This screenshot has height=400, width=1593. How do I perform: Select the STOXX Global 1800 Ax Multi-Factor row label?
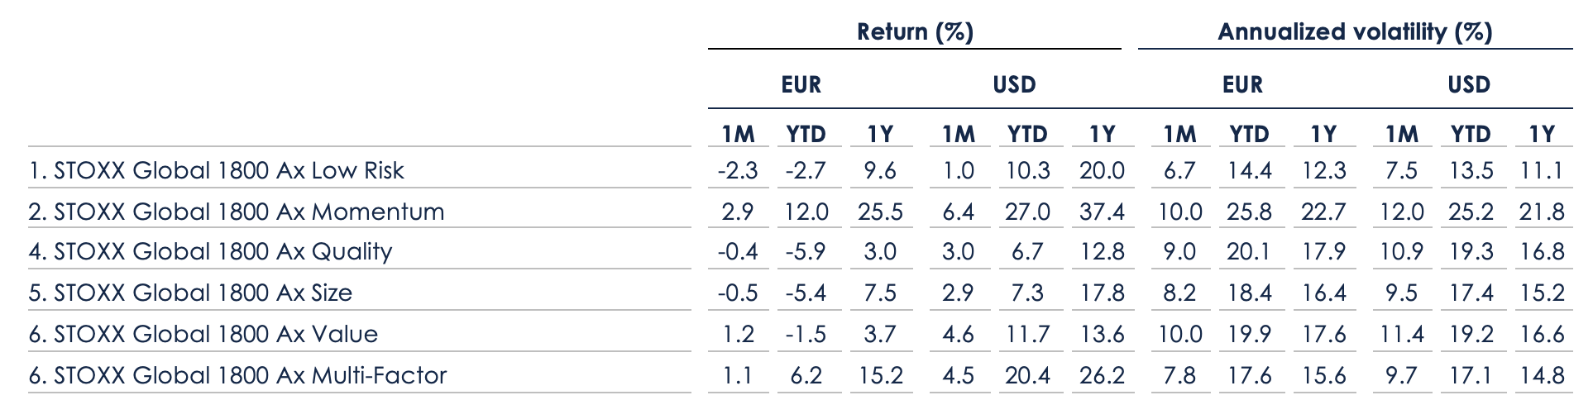237,376
